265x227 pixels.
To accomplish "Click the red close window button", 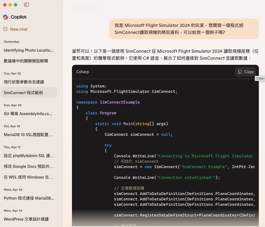I will pos(5,5).
